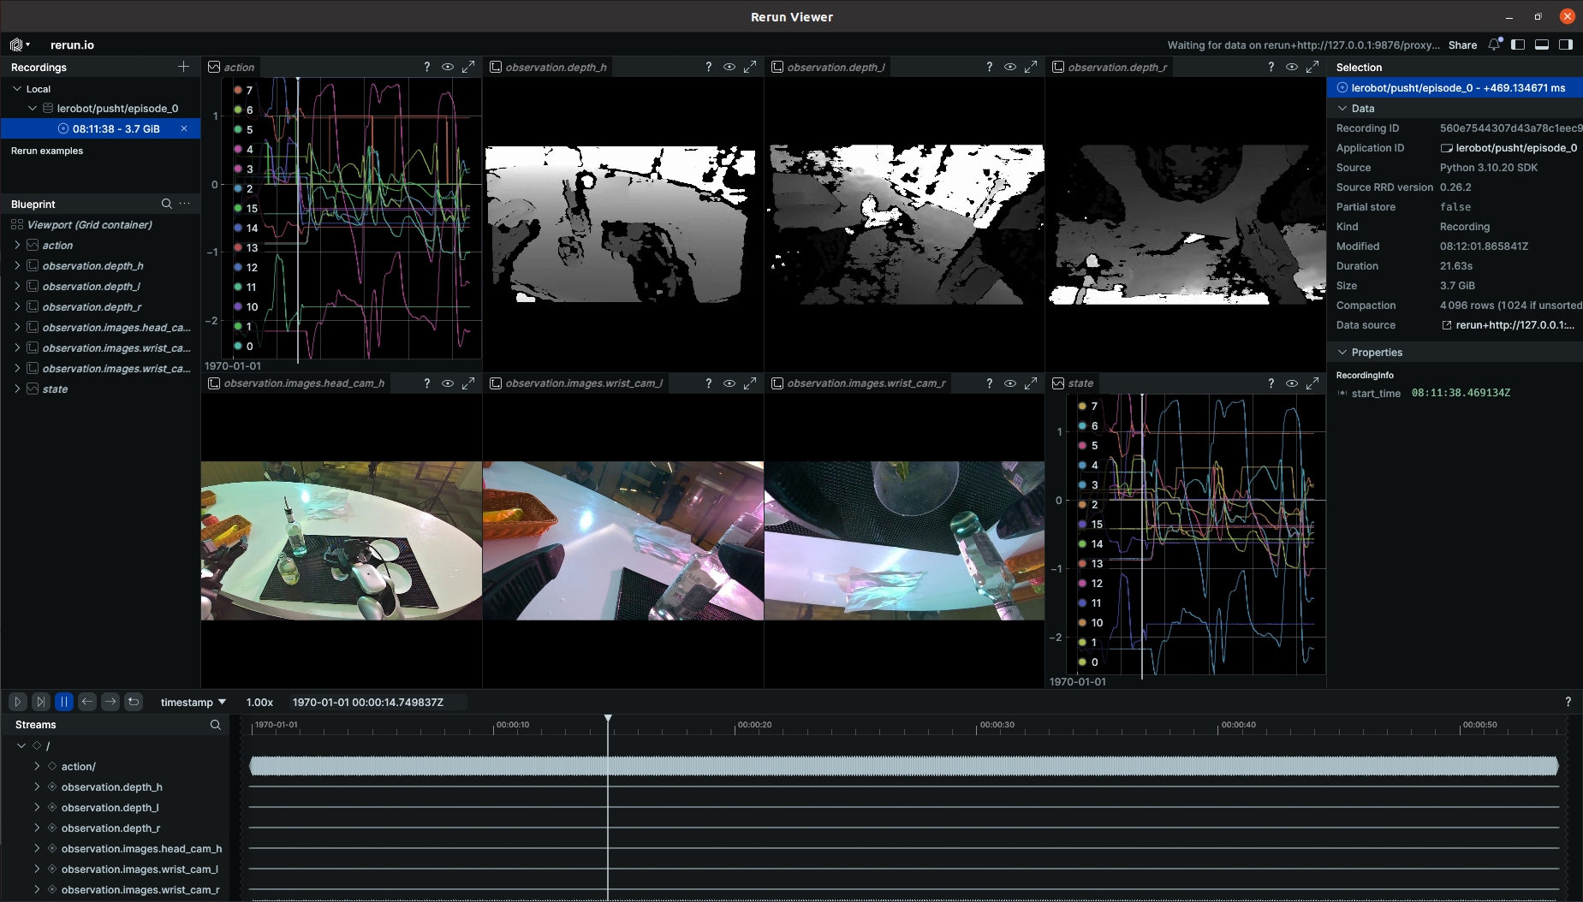Image resolution: width=1583 pixels, height=902 pixels.
Task: Hide the observation.depth_l view with eye icon
Action: (x=1010, y=67)
